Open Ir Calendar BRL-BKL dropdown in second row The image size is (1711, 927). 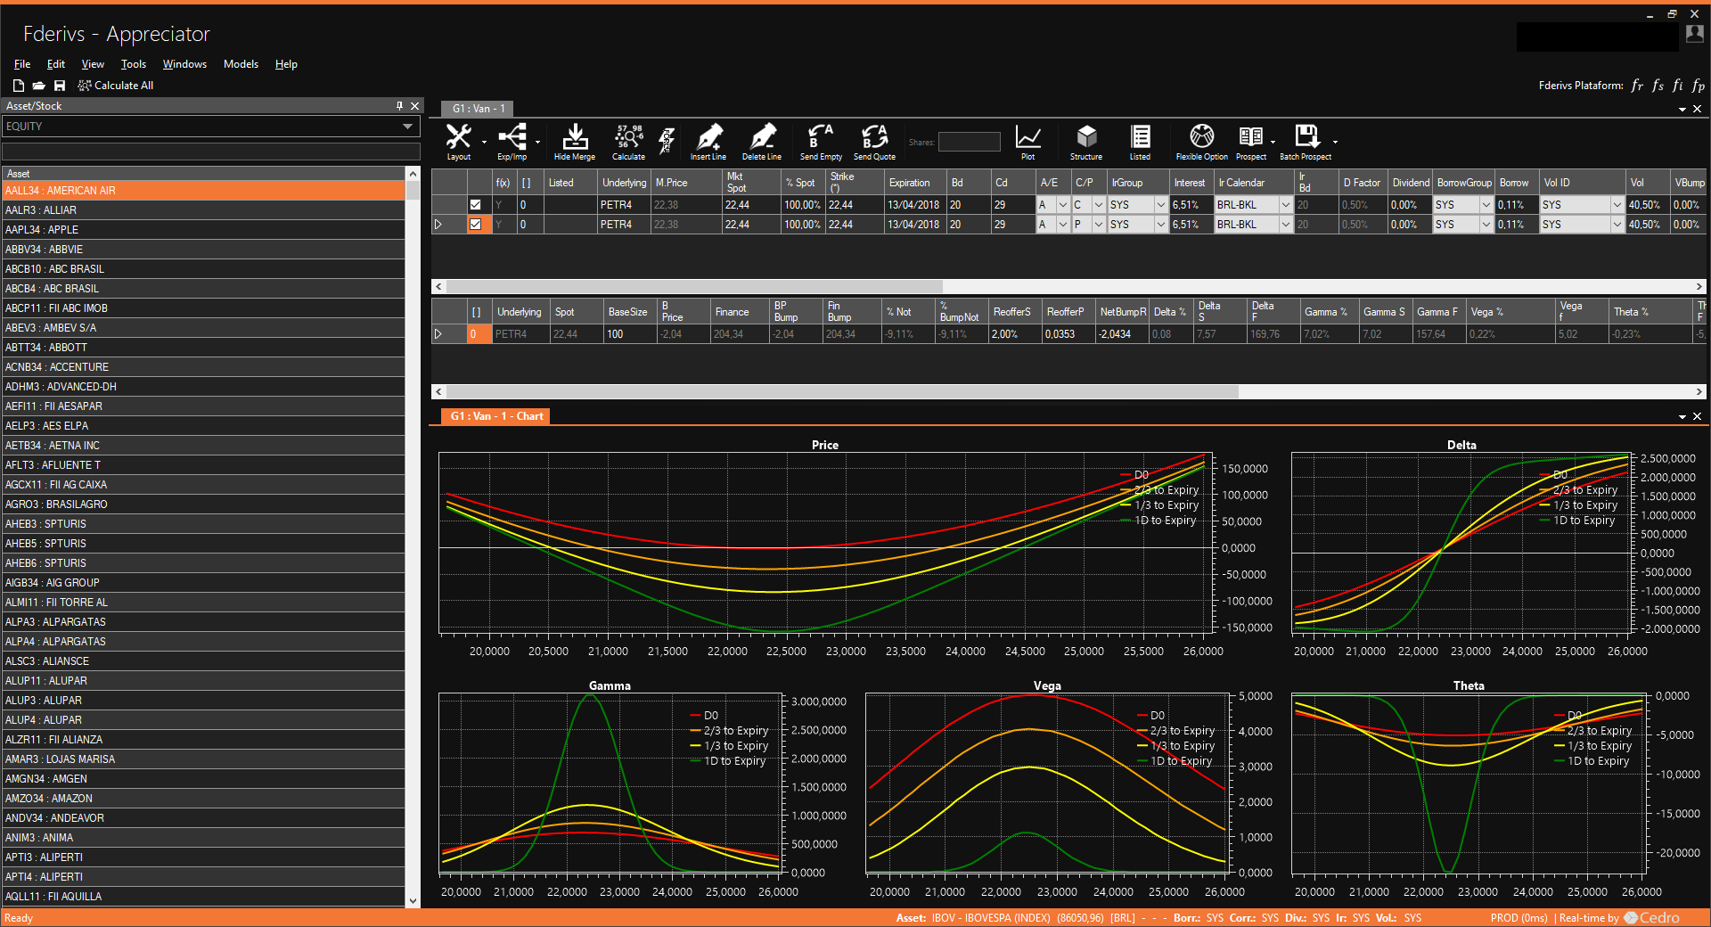[x=1285, y=225]
